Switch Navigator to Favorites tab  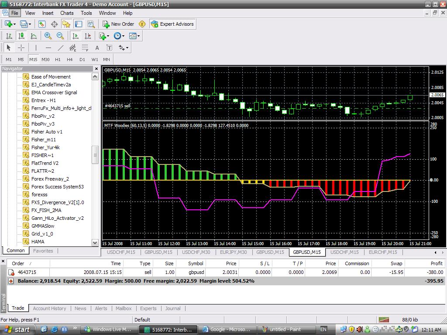(43, 251)
